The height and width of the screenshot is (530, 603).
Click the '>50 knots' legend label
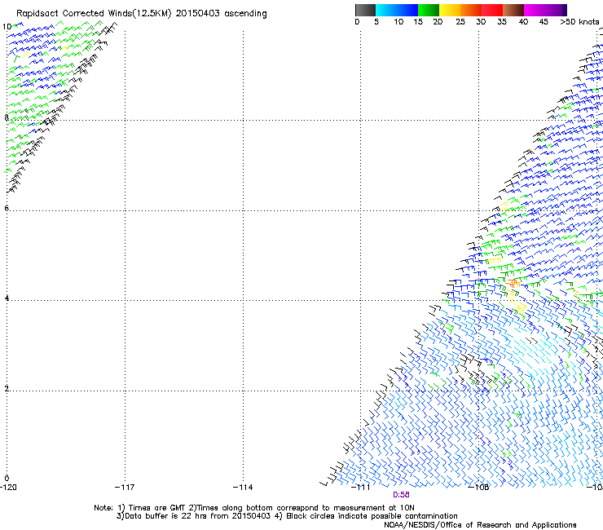(579, 22)
